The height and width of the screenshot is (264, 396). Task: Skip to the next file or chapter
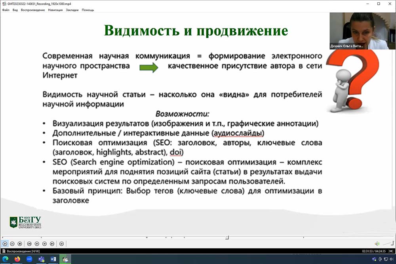52,244
